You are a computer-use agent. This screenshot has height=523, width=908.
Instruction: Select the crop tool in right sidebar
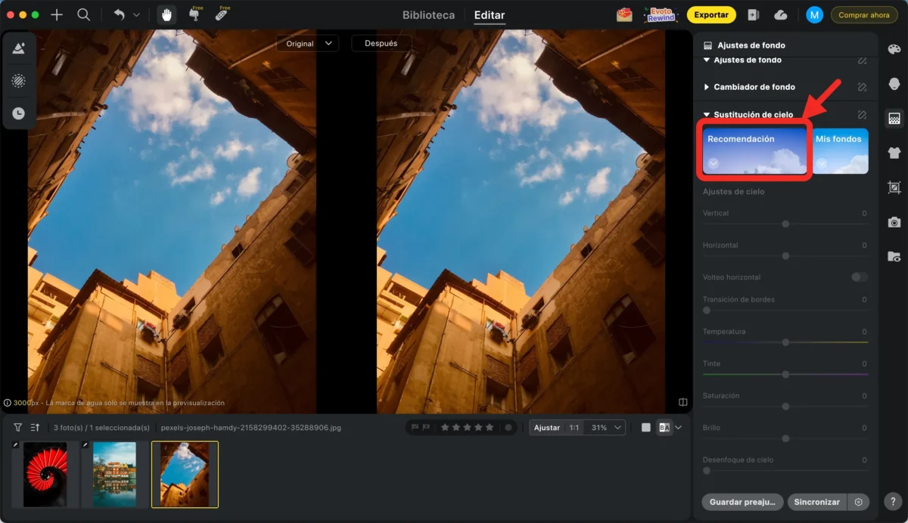pyautogui.click(x=894, y=187)
